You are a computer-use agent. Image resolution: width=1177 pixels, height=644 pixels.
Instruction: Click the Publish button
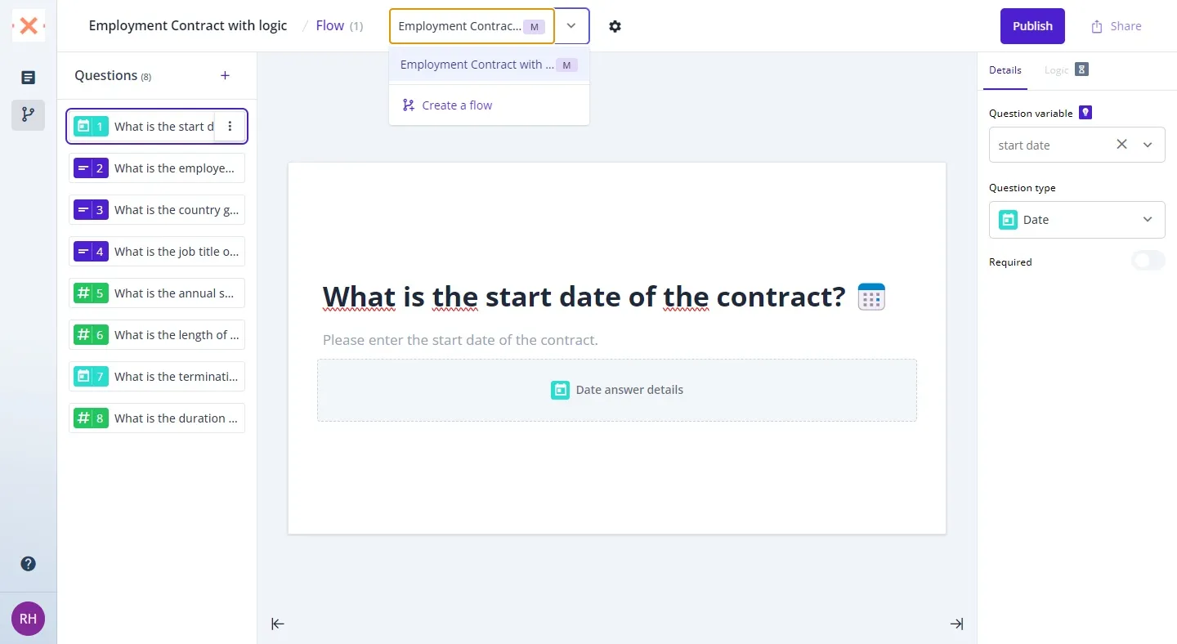point(1032,26)
